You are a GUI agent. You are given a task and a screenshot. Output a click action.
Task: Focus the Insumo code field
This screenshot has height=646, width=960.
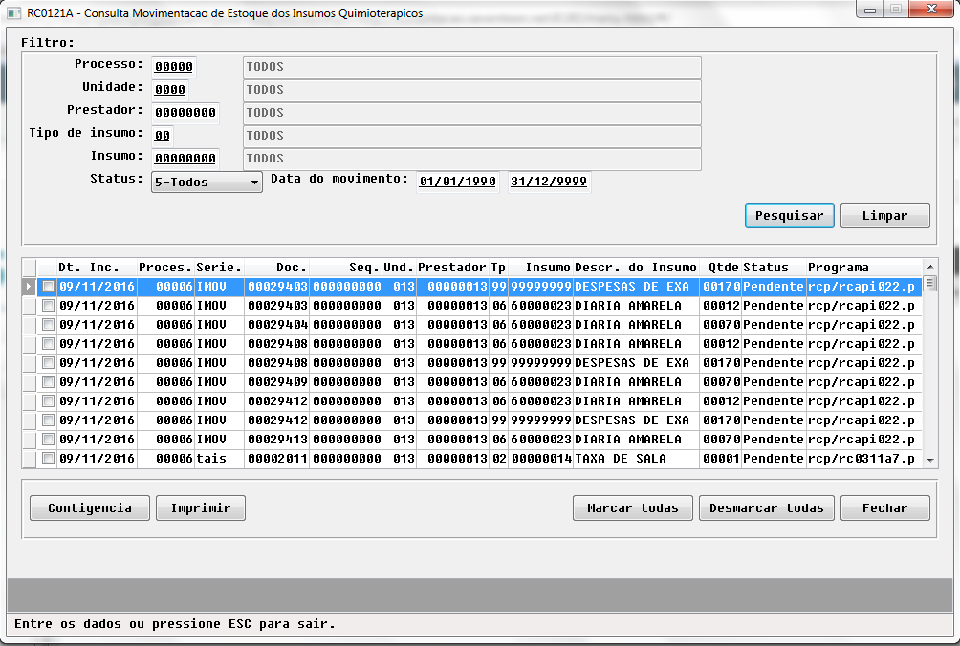tap(185, 159)
